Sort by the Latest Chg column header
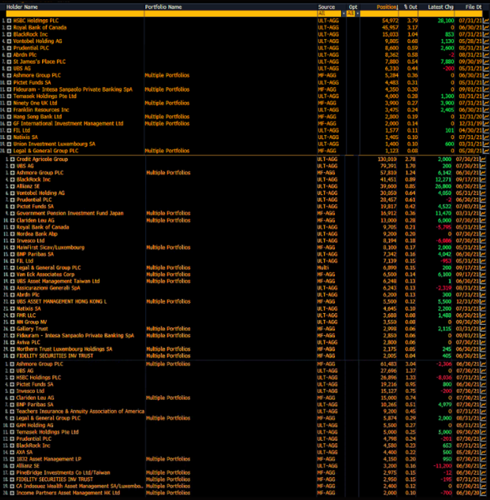 point(441,7)
